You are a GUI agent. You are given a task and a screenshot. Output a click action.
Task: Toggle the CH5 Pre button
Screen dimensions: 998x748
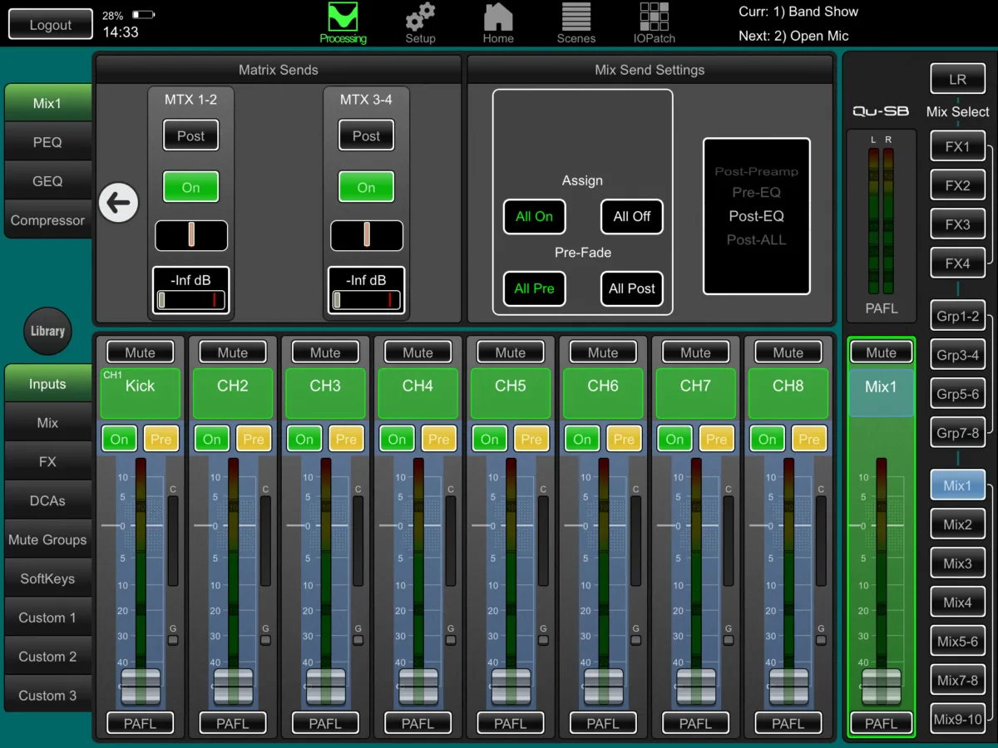point(531,439)
